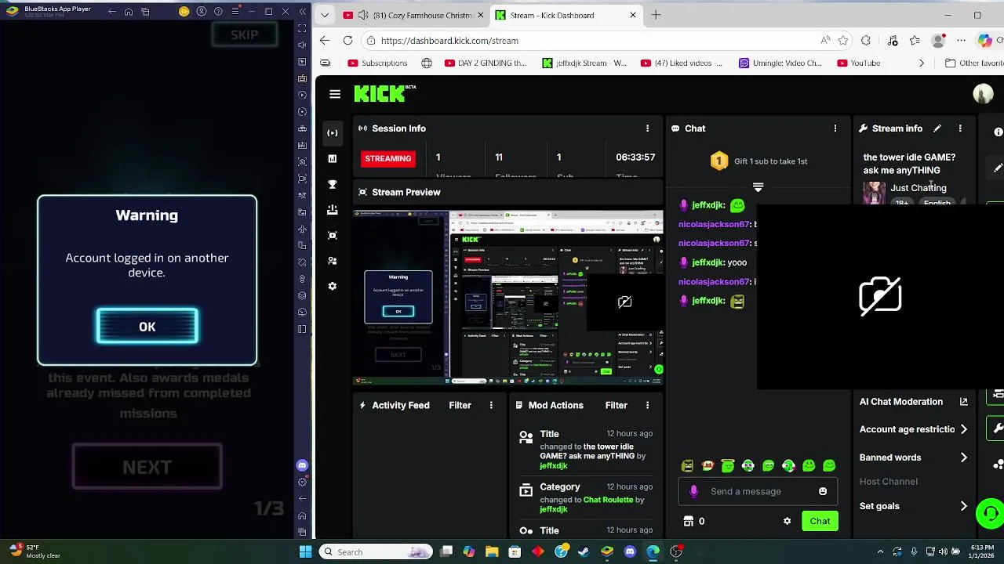Open Activity Feed Filter
This screenshot has width=1004, height=564.
point(460,405)
